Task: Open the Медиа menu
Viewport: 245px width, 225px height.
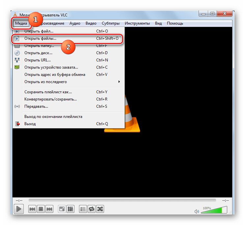Action: 21,23
